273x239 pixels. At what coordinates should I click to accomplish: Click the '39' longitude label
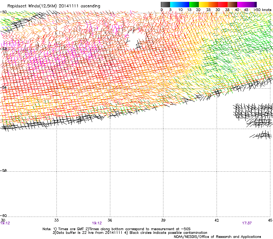click(163, 220)
